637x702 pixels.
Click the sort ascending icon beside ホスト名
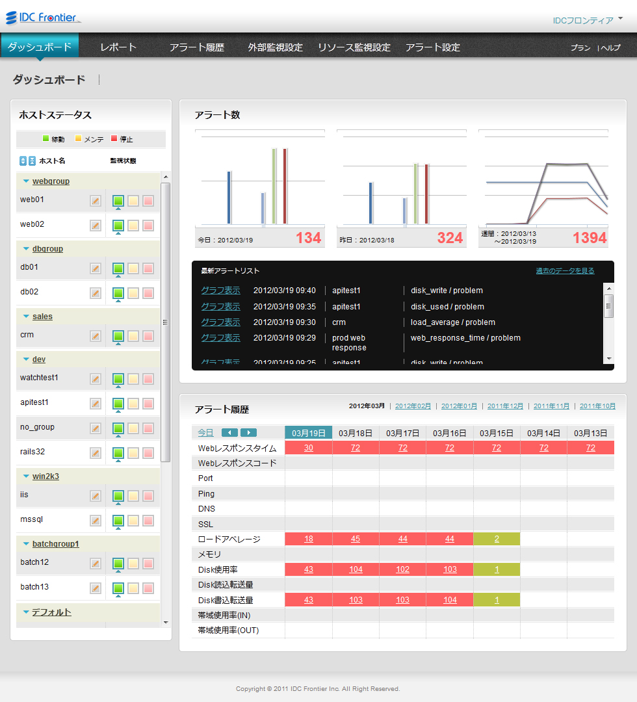point(23,161)
